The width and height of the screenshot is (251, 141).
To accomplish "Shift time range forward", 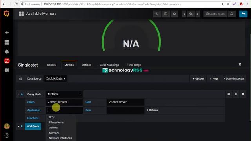I will 198,14.
